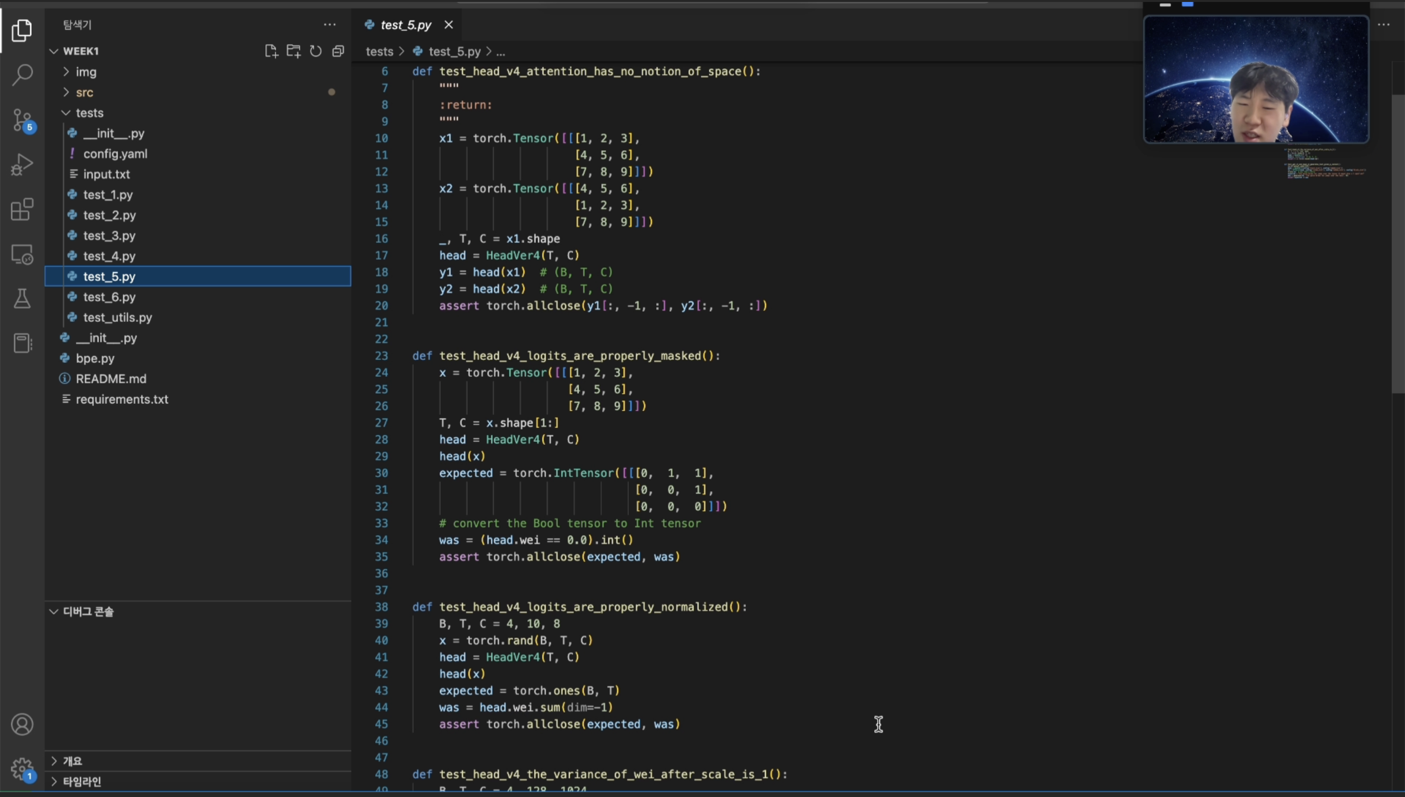
Task: Click the code minimap preview
Action: 1325,163
